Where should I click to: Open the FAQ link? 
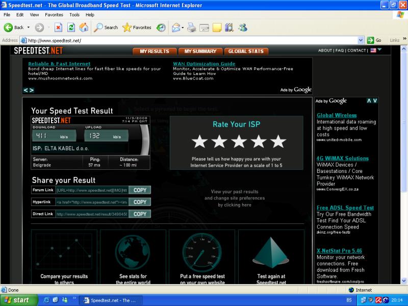(x=340, y=50)
